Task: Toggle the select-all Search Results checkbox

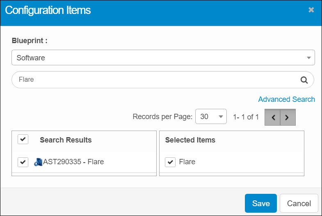Action: click(23, 140)
